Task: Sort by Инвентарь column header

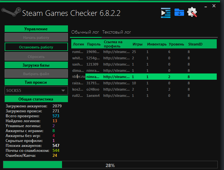Action: (157, 44)
